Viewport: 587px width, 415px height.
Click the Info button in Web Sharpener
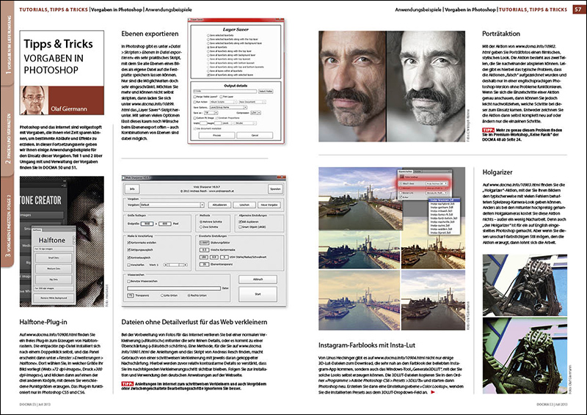click(x=134, y=188)
